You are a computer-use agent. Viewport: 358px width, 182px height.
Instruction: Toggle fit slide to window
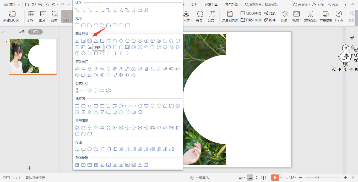[352, 178]
